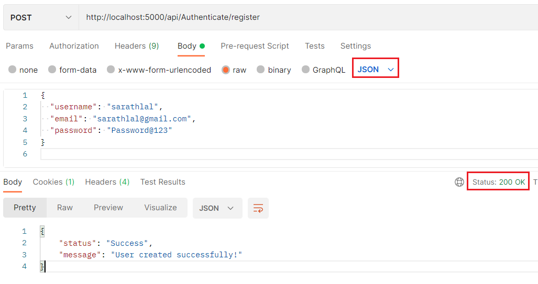This screenshot has width=538, height=284.
Task: Select the form-data radio option
Action: click(52, 70)
